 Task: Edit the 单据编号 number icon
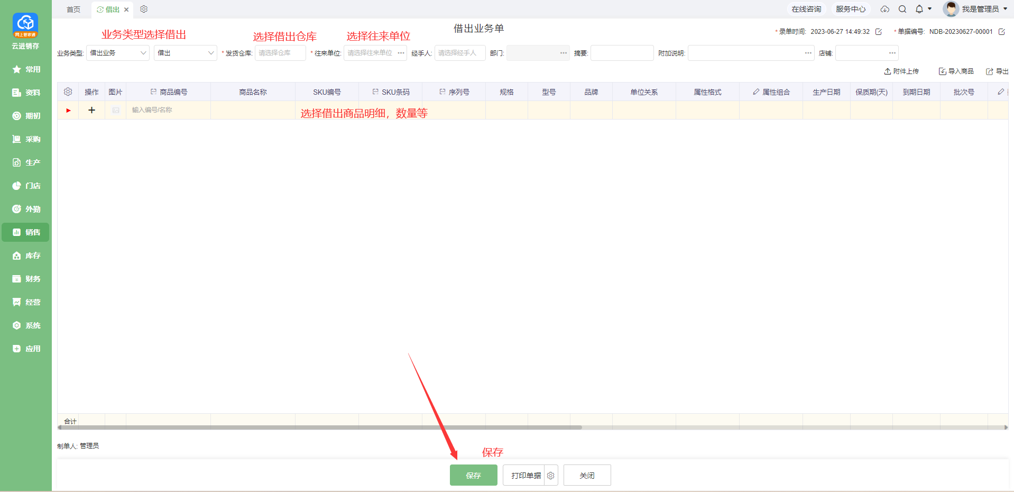click(x=1001, y=32)
